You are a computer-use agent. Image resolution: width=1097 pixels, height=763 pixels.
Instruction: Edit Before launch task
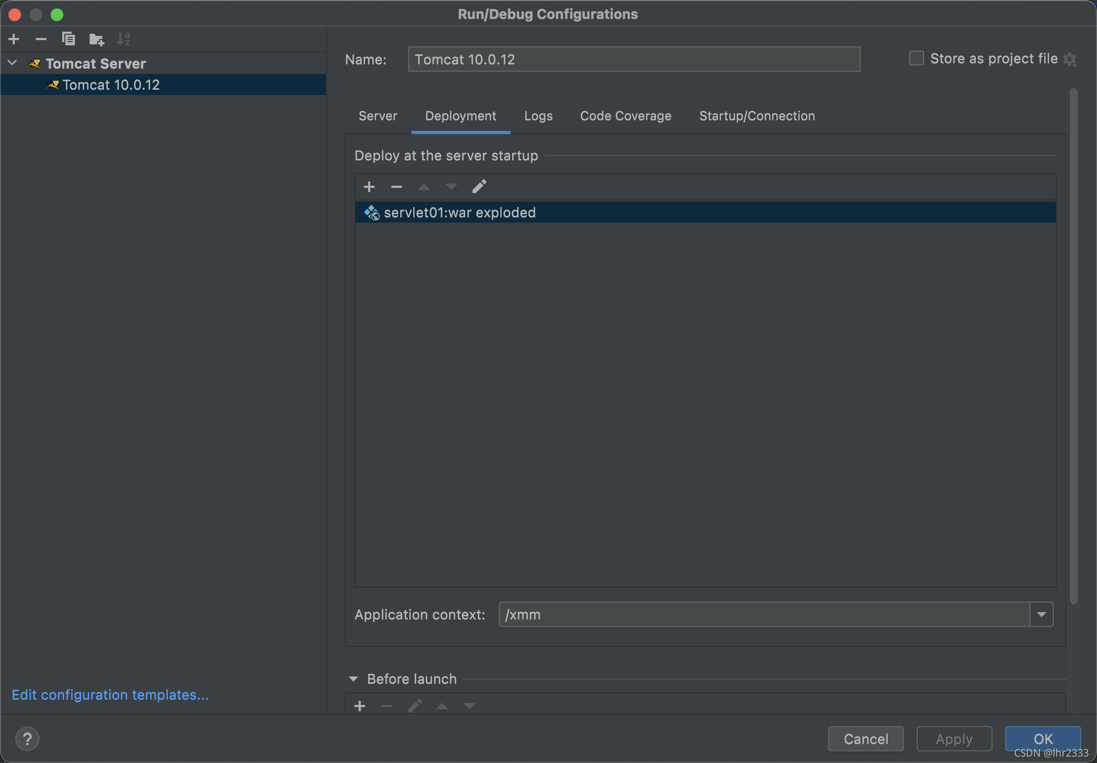point(415,705)
